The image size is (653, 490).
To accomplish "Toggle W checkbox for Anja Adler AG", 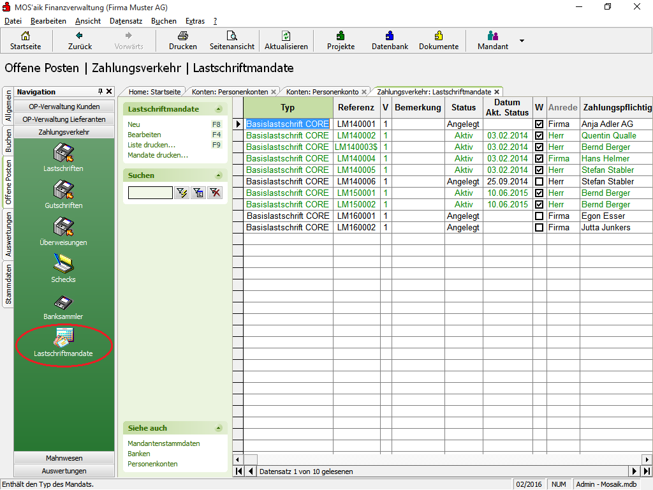I will (539, 124).
